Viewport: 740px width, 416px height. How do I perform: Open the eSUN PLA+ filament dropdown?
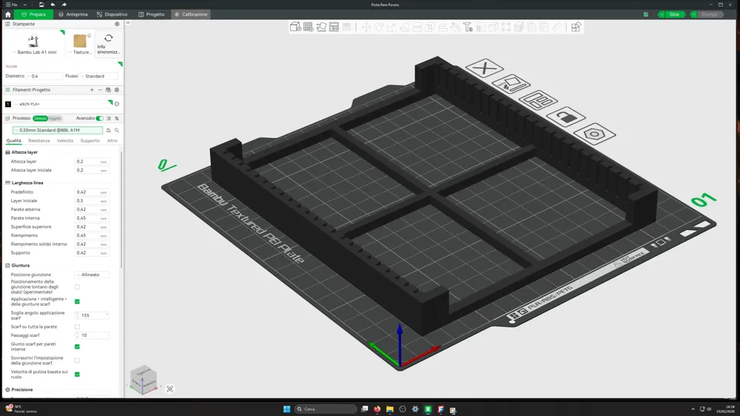pos(63,104)
